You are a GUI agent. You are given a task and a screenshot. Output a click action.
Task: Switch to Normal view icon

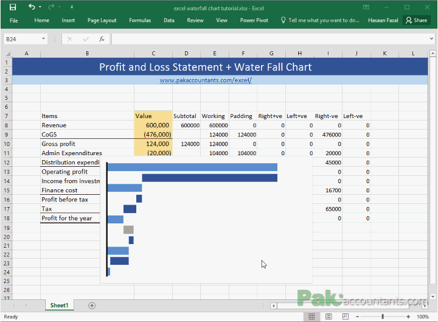pyautogui.click(x=311, y=317)
